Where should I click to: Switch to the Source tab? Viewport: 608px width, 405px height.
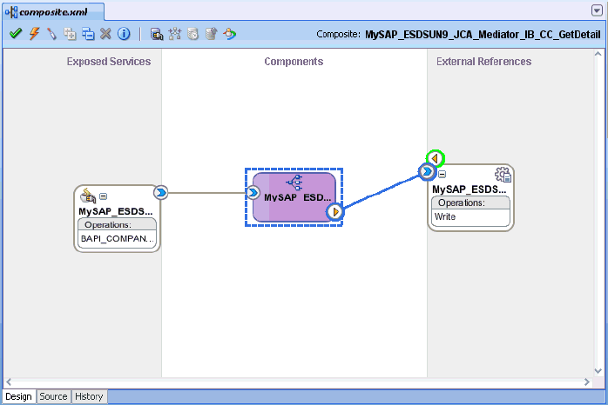(53, 396)
